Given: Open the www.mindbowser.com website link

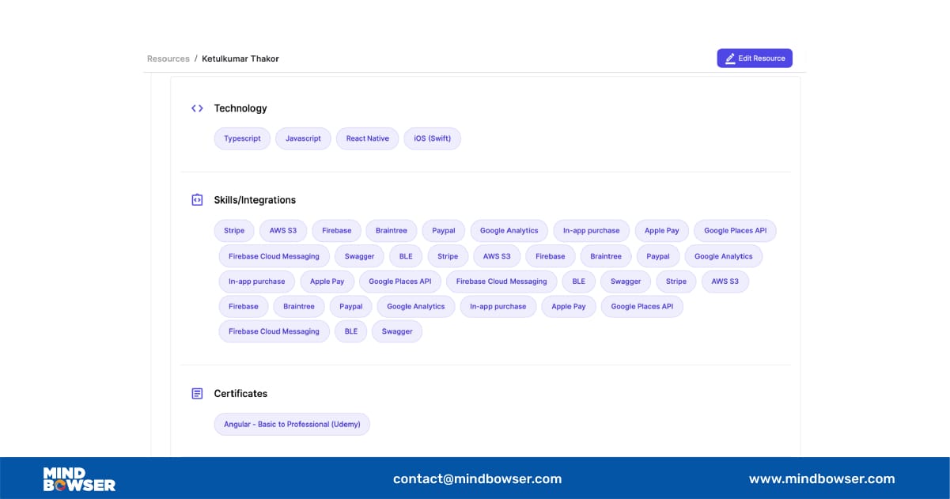Looking at the screenshot, I should 822,478.
